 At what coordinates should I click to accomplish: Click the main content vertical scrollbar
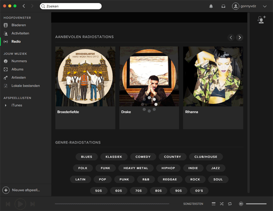tap(248, 102)
